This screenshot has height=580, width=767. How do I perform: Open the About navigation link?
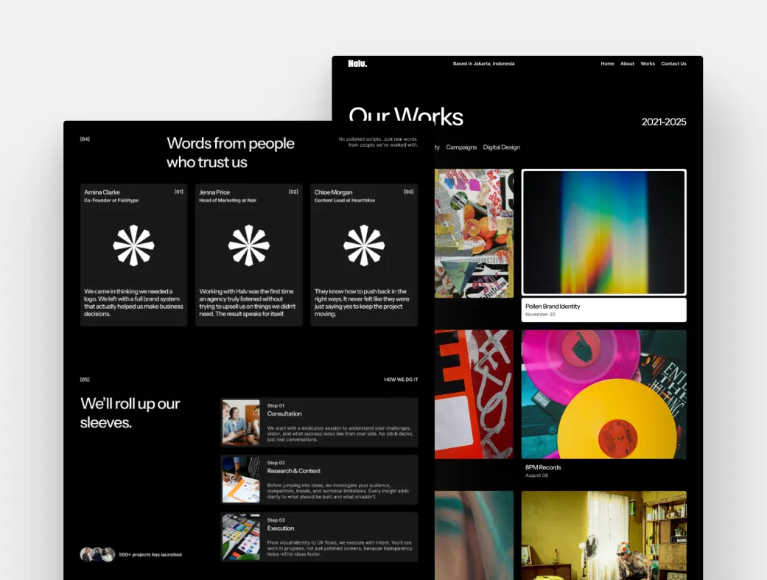(627, 63)
